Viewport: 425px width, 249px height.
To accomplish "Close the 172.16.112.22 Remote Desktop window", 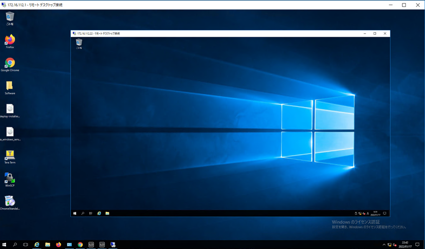I will pos(385,34).
